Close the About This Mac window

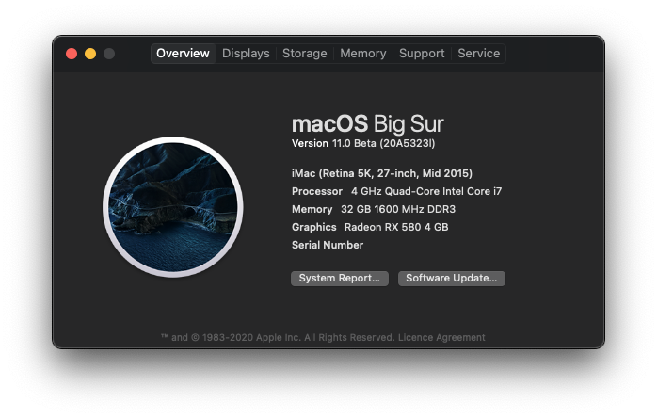coord(72,54)
